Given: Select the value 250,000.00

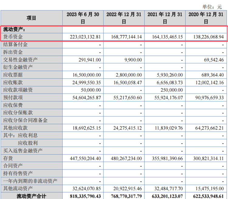Looking at the screenshot, I should coord(172,90).
